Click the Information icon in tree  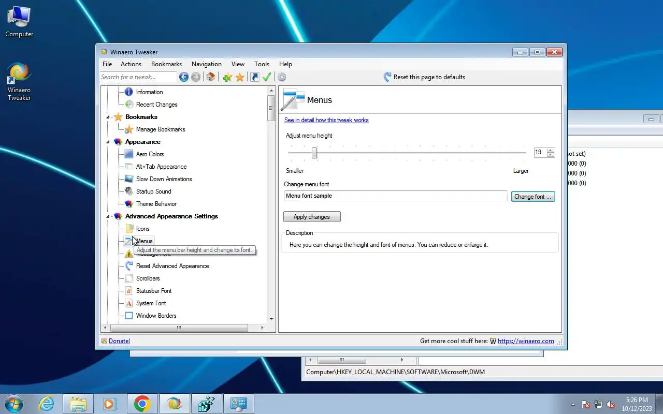pos(129,92)
